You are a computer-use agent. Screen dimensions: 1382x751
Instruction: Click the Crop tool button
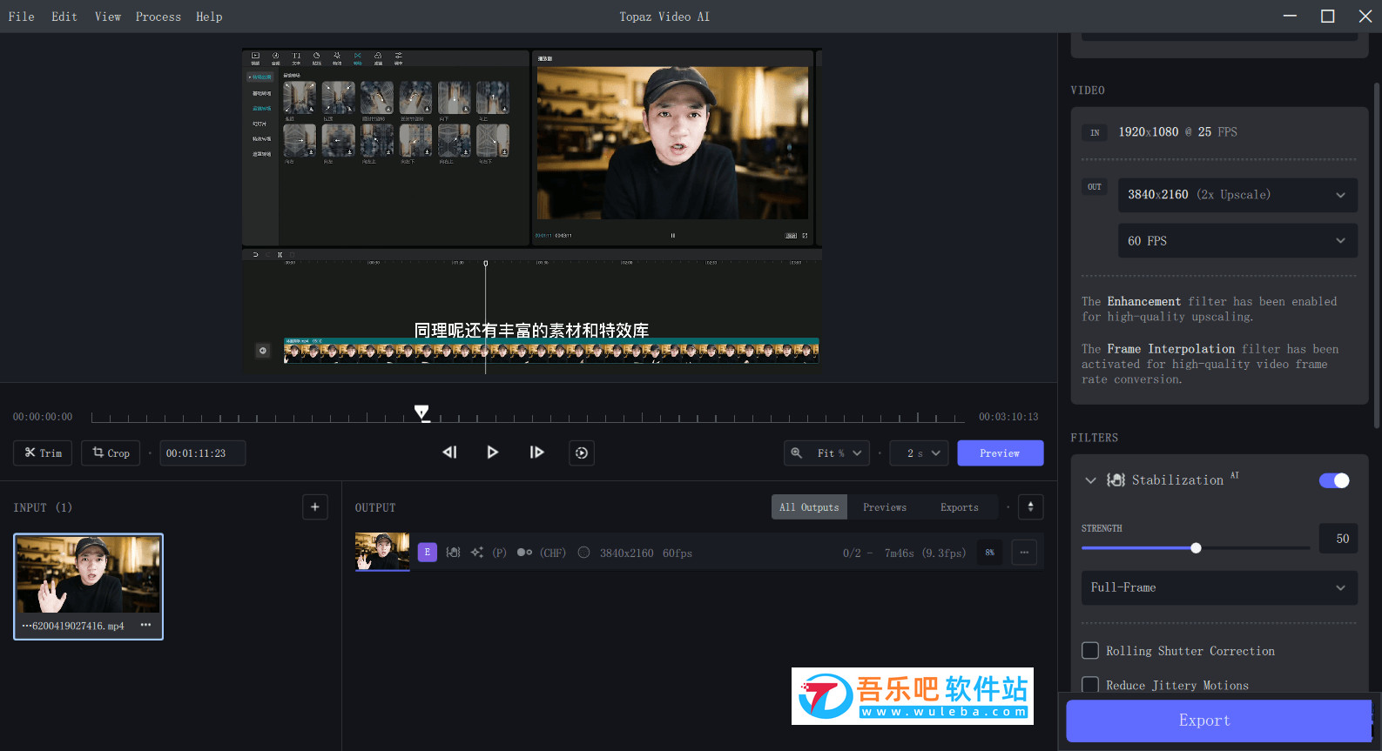[111, 453]
